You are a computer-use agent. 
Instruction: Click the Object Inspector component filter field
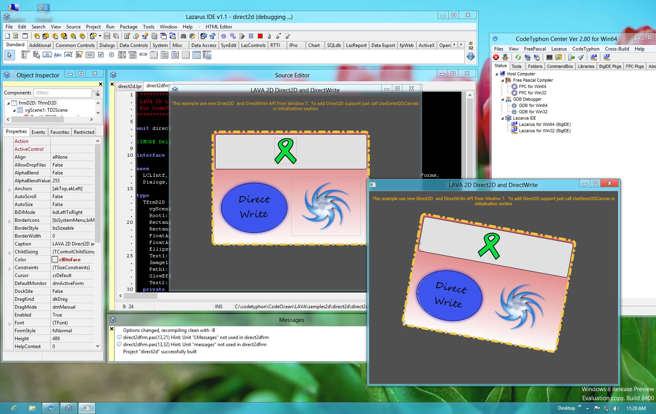coord(63,93)
